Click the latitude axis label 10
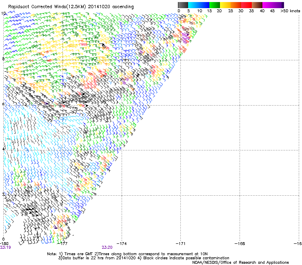 click(3, 13)
